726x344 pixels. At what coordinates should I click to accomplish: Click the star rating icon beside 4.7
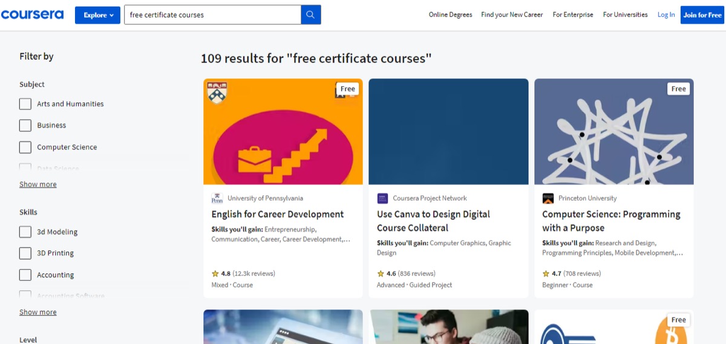click(546, 273)
